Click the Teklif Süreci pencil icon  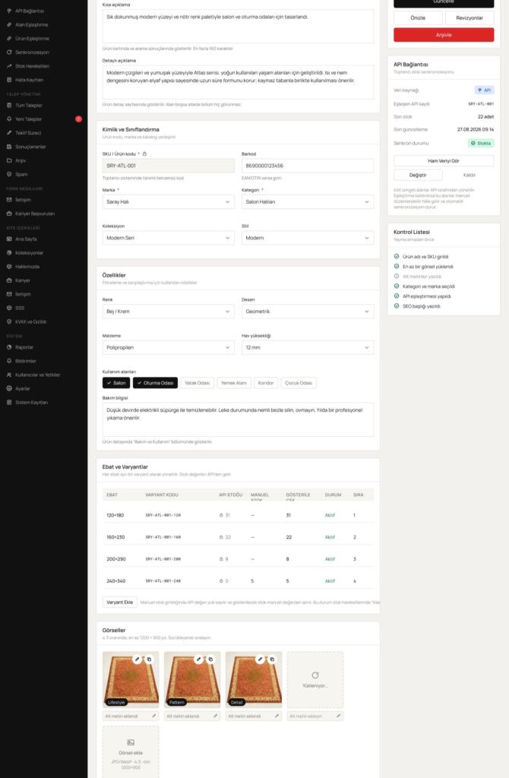tap(9, 133)
